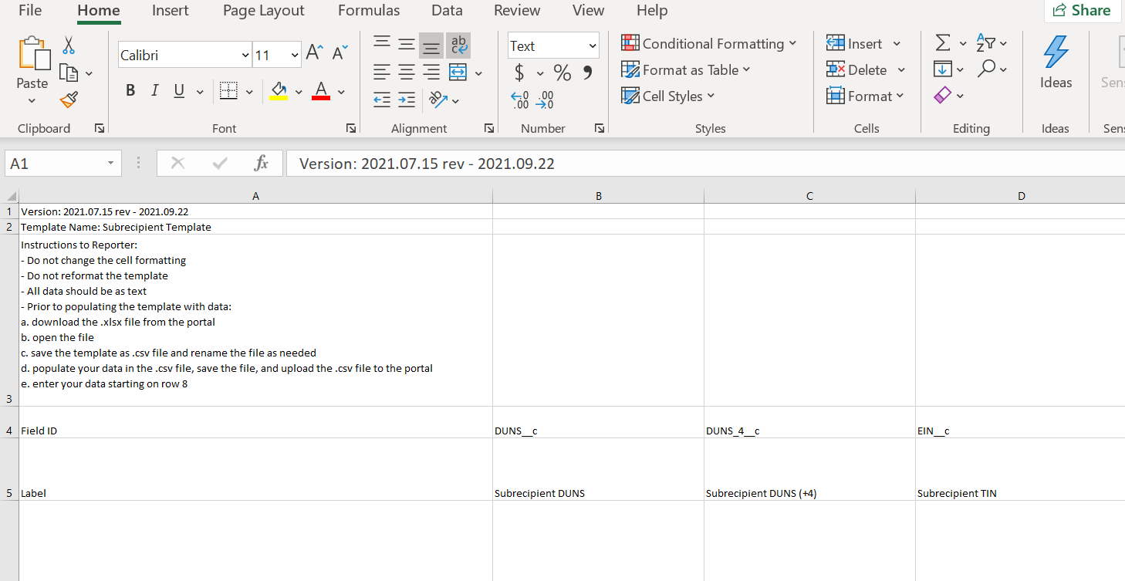Click the Share button
This screenshot has height=581, width=1125.
click(x=1082, y=11)
